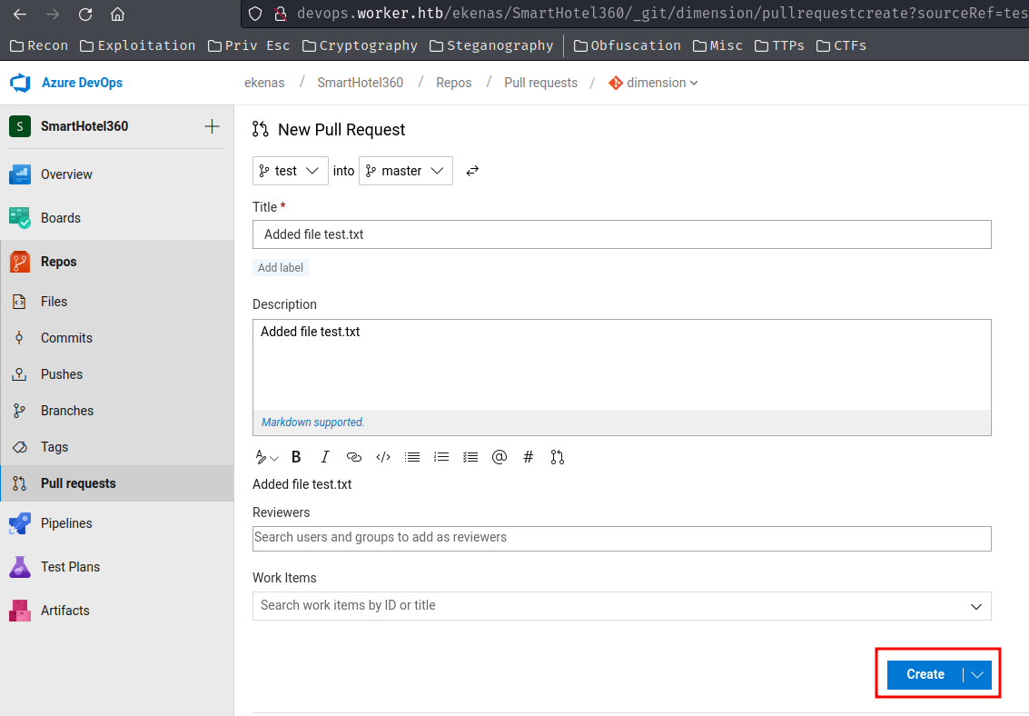
Task: Open the Pipelines hub
Action: coord(117,523)
